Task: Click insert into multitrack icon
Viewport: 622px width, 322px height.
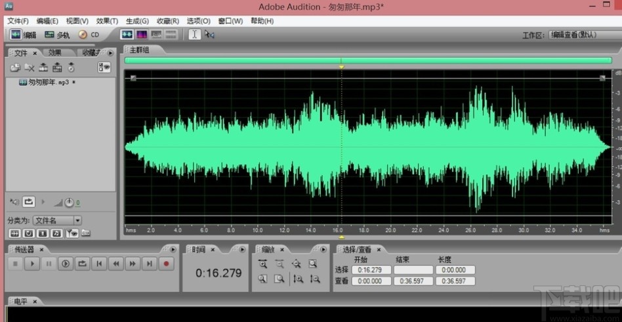Action: point(57,68)
